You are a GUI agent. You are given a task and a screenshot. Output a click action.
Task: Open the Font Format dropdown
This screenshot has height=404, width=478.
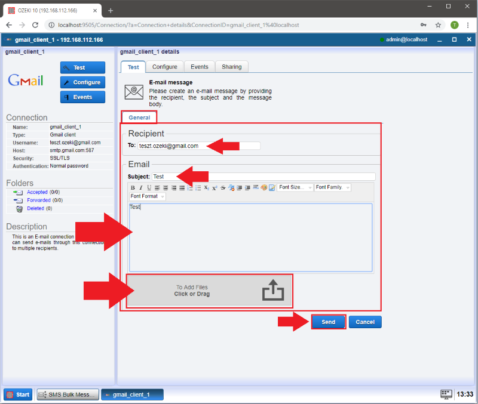click(147, 196)
